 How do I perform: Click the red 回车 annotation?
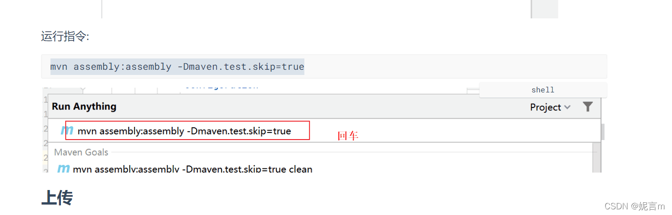(348, 136)
